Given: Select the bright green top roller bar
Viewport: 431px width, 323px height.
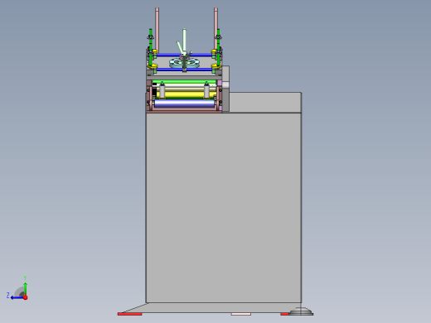Looking at the screenshot, I should pyautogui.click(x=184, y=82).
